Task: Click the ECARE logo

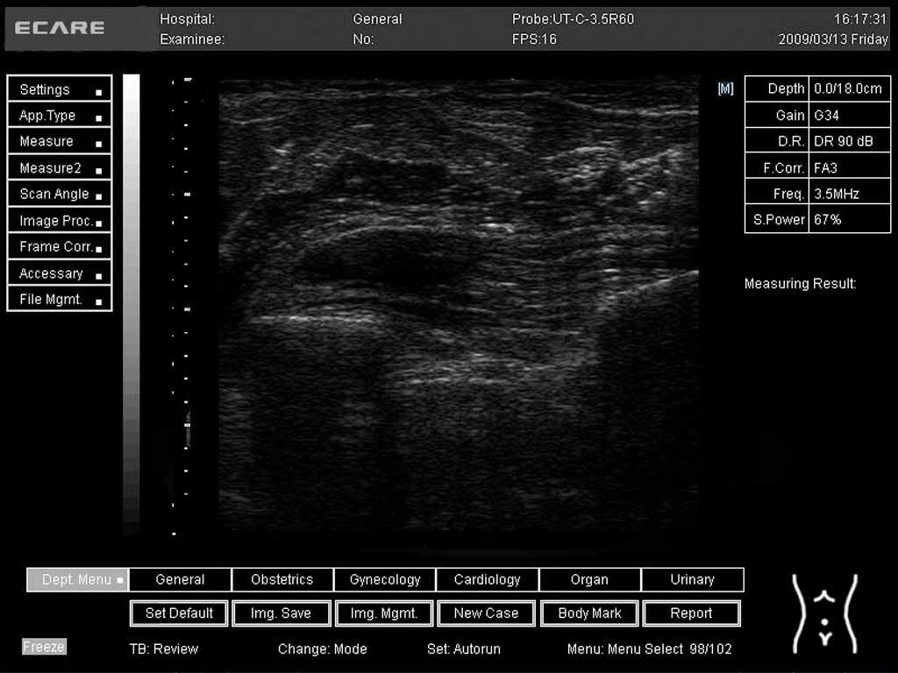Action: pyautogui.click(x=60, y=28)
